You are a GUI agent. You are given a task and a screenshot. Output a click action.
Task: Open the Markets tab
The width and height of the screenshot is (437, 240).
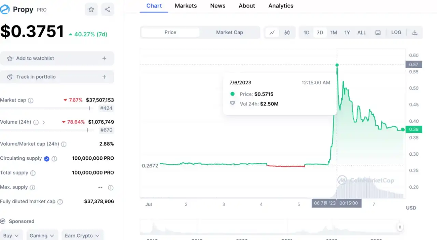click(186, 6)
